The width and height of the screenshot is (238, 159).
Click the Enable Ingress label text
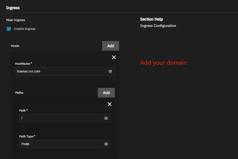click(x=25, y=29)
